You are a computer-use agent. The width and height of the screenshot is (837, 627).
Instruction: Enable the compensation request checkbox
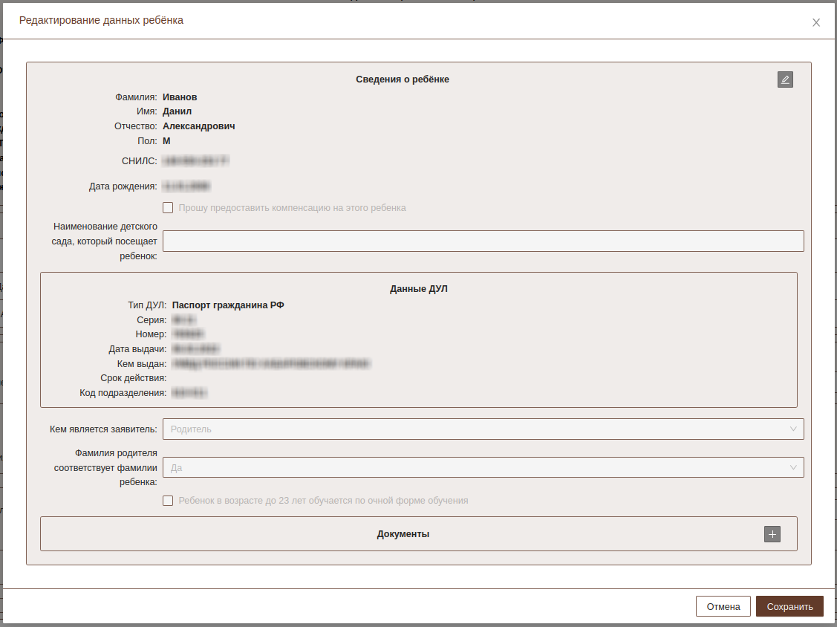pos(168,208)
